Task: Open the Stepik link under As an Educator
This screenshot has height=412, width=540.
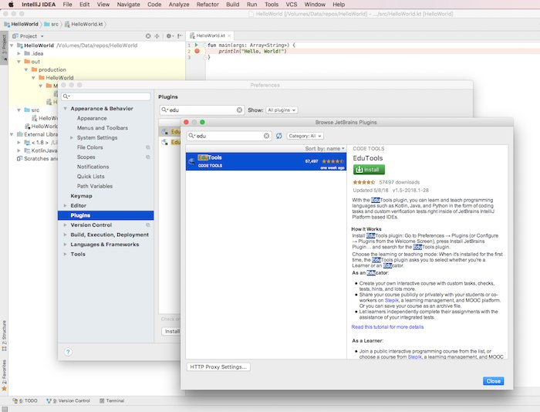Action: 392,300
